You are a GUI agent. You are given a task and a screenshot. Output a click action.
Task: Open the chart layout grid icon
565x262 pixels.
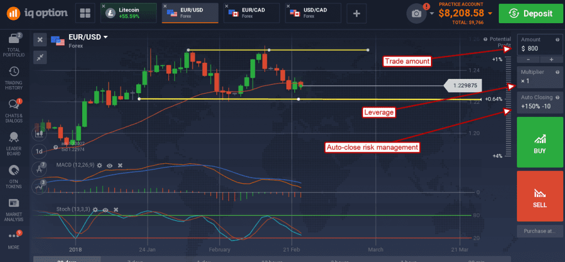tap(85, 13)
